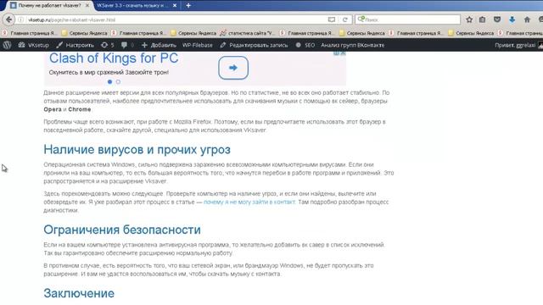This screenshot has width=543, height=305.
Task: Open the SEO admin bar item
Action: (305, 45)
